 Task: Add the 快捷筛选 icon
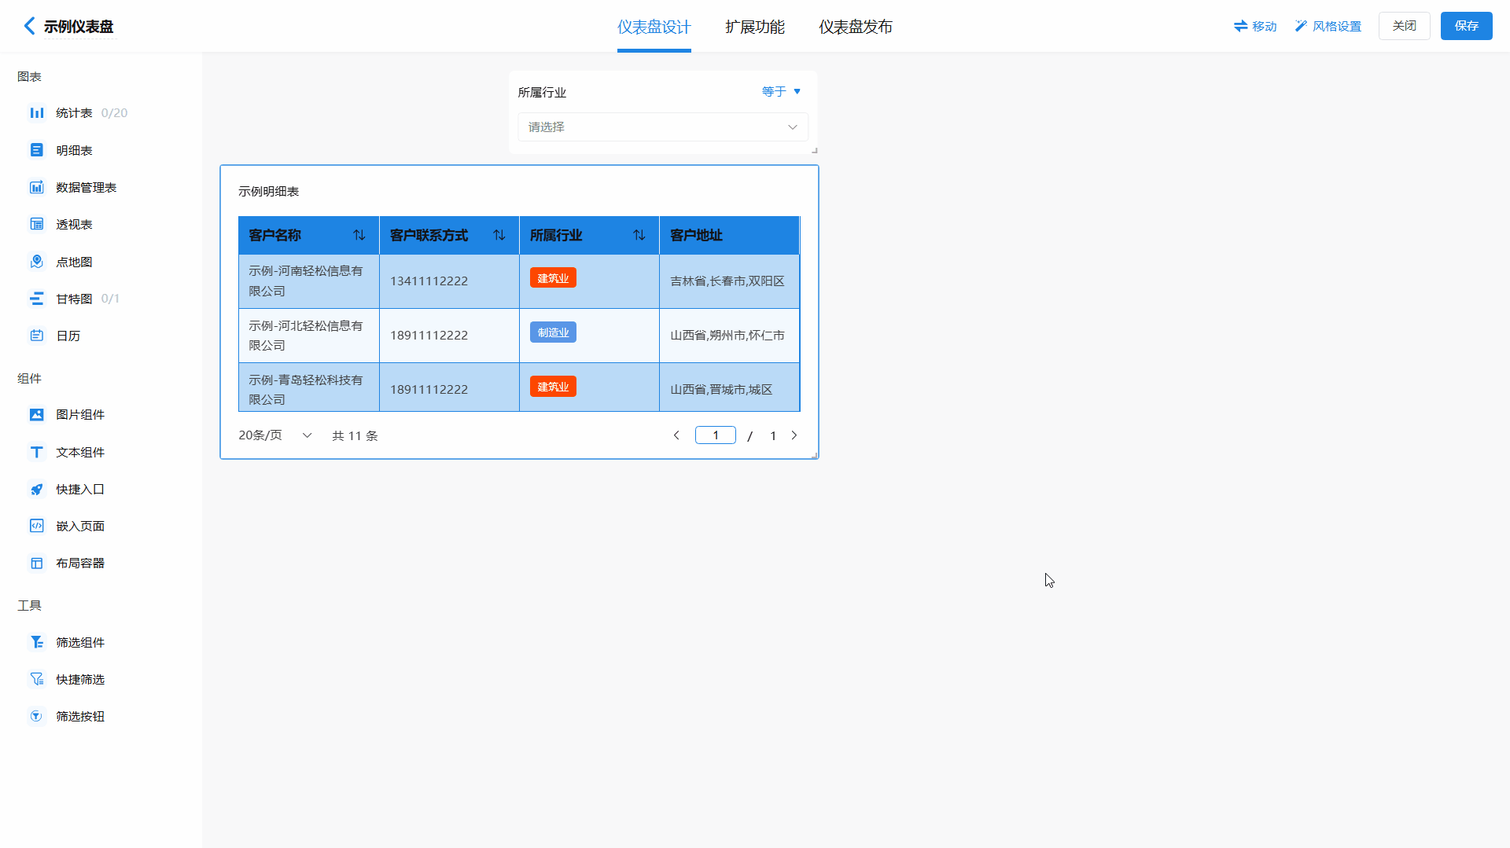click(x=37, y=679)
